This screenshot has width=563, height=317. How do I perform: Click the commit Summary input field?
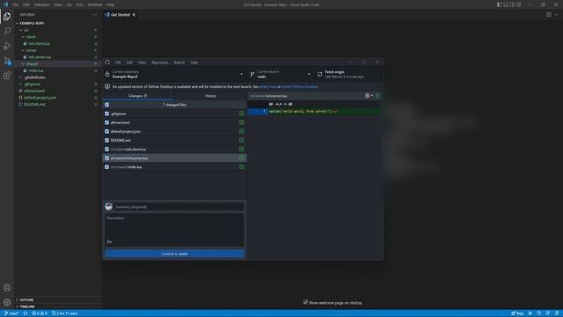click(179, 207)
